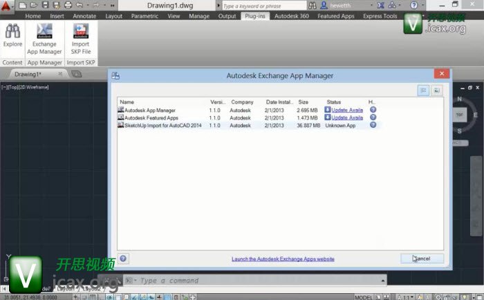Sort by the Size column header
Screen dimensions: 484x300
point(303,102)
